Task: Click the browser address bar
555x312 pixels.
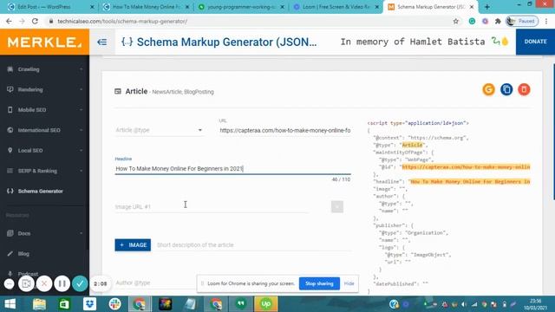Action: coord(248,21)
